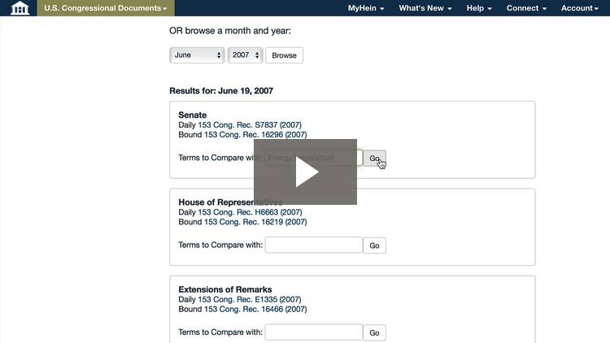Open Senate Bound 153 Cong. Rec. 16296 link
Image resolution: width=610 pixels, height=343 pixels.
click(x=255, y=135)
